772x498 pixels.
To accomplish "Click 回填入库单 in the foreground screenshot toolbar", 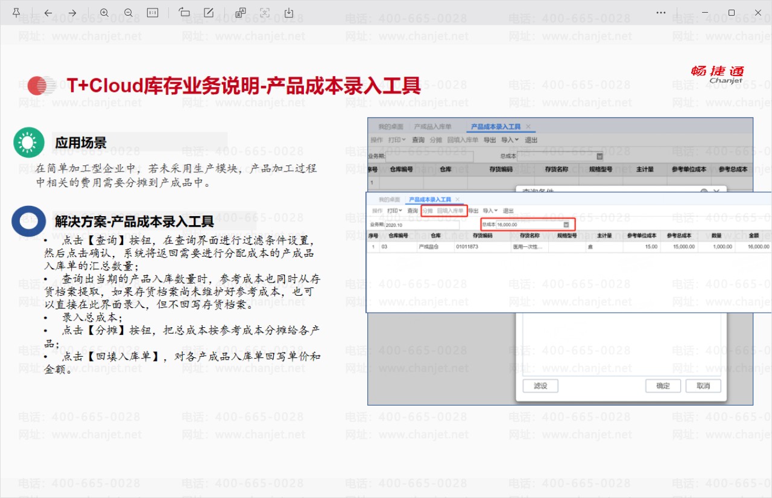I will [450, 211].
